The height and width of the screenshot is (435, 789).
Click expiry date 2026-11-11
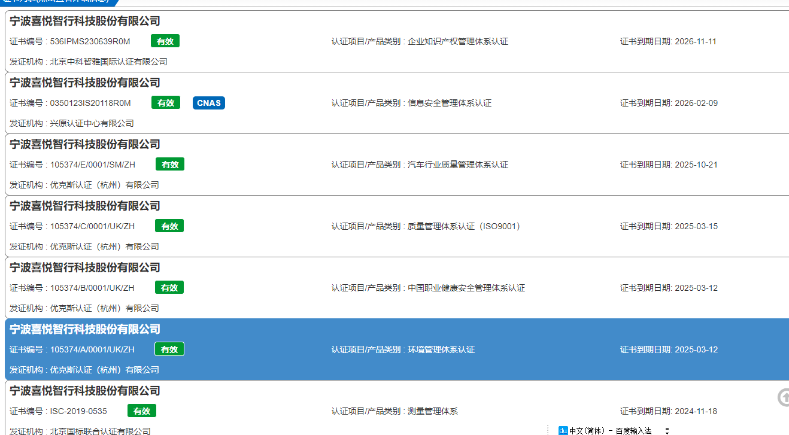click(696, 41)
